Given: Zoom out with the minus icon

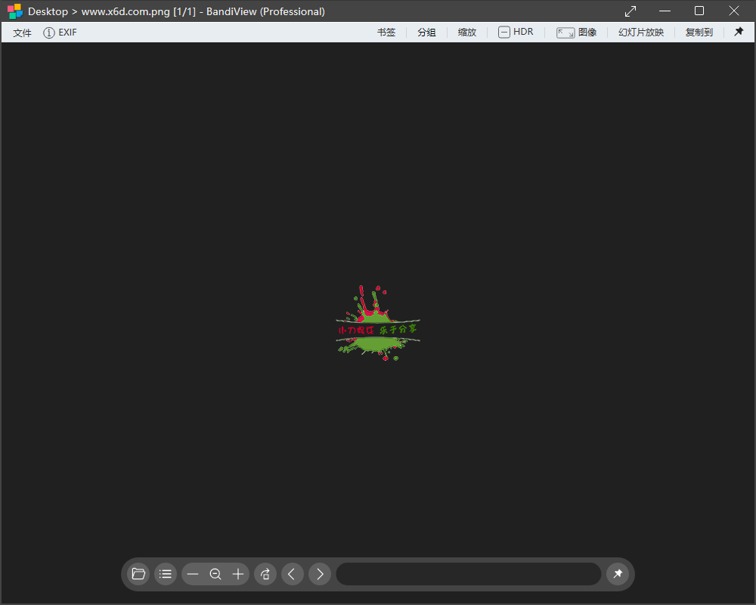Looking at the screenshot, I should (x=193, y=574).
